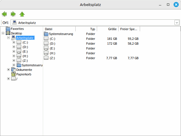Screen dimensions: 181x136
Task: Maximize the Arbeitsplatz window
Action: point(168,5)
